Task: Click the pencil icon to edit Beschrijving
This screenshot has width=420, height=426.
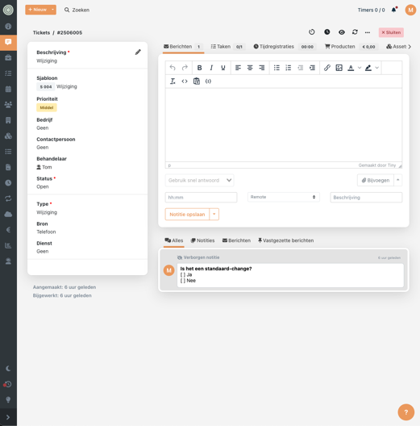Action: click(x=138, y=52)
